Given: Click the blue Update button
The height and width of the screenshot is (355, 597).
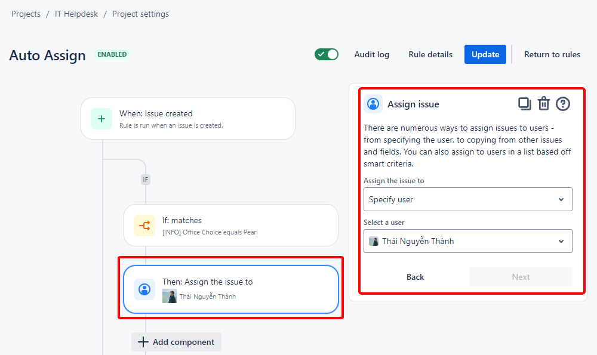Looking at the screenshot, I should 485,54.
